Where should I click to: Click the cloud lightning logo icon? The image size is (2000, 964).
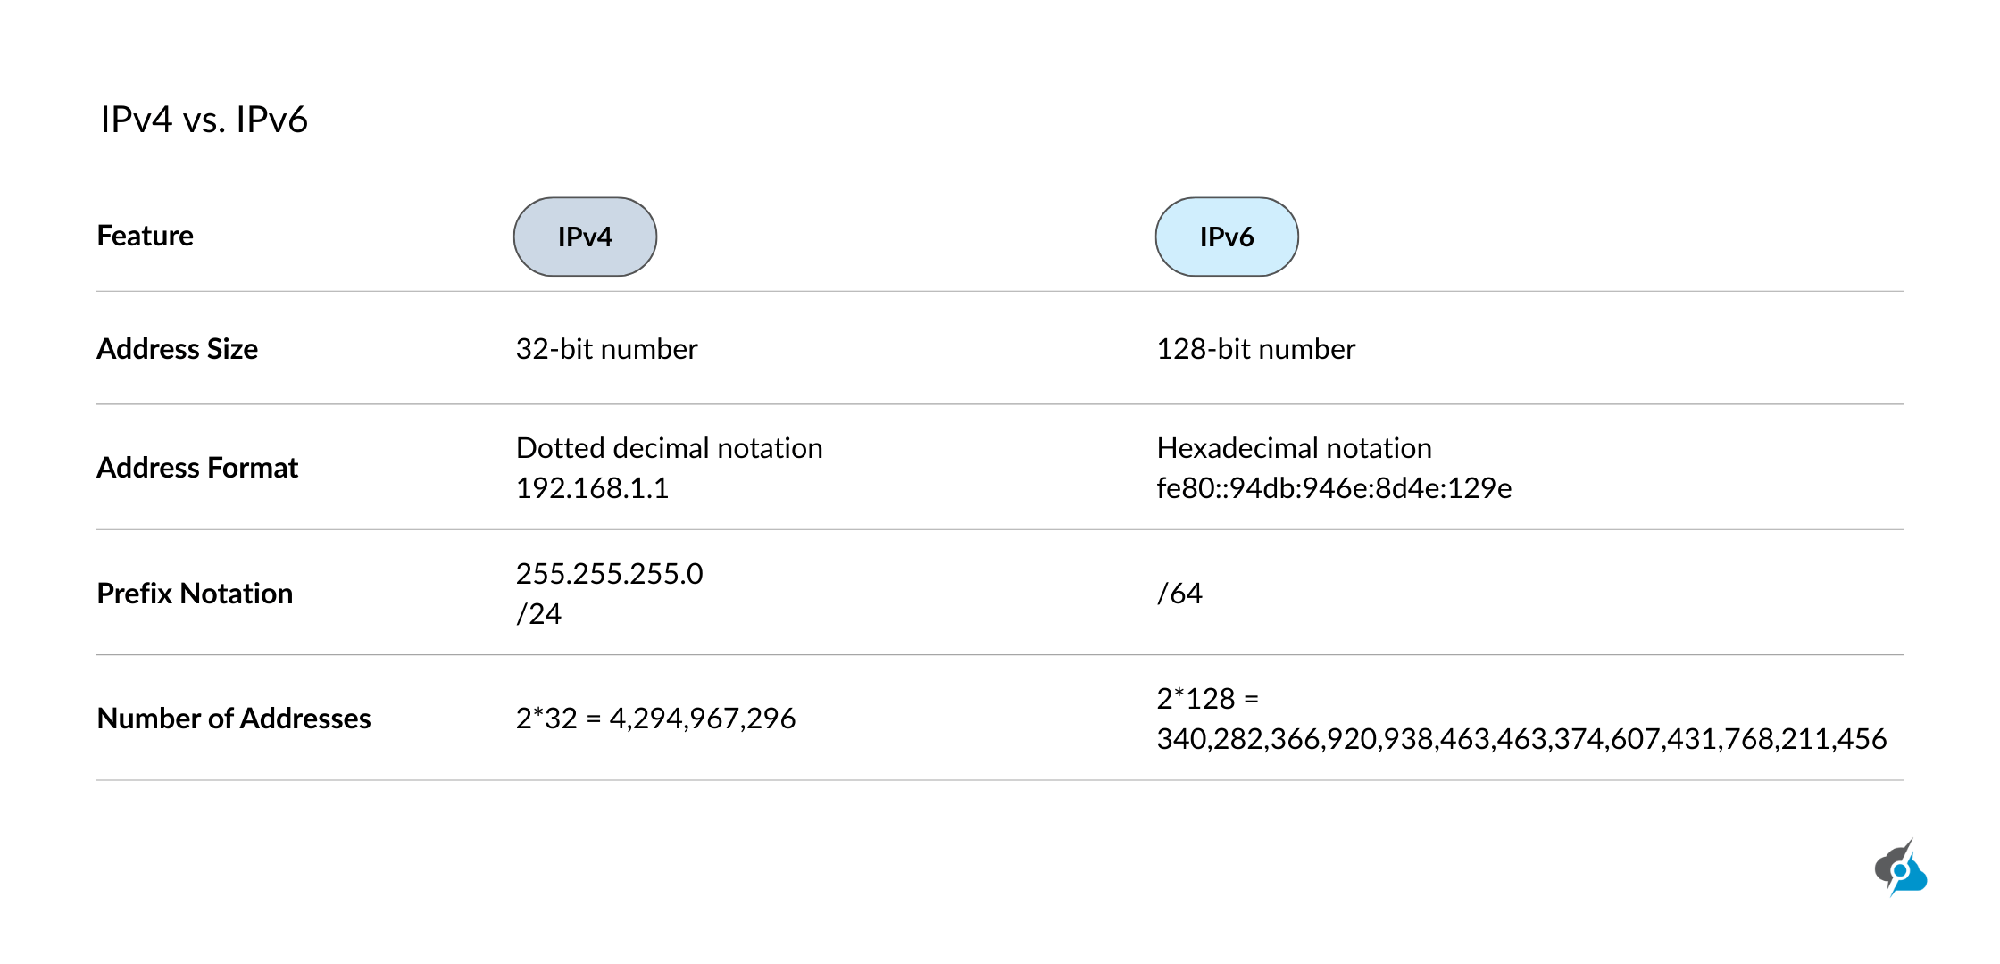[x=1900, y=868]
